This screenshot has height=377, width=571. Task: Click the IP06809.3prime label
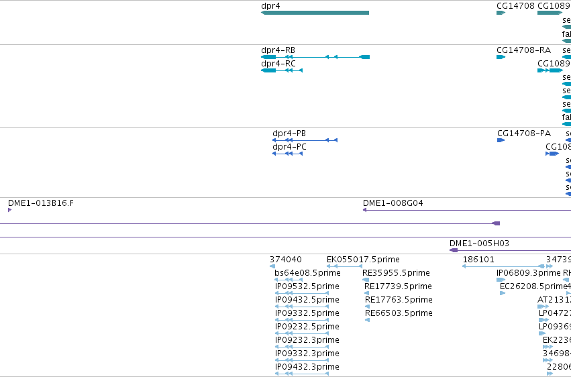tap(529, 273)
